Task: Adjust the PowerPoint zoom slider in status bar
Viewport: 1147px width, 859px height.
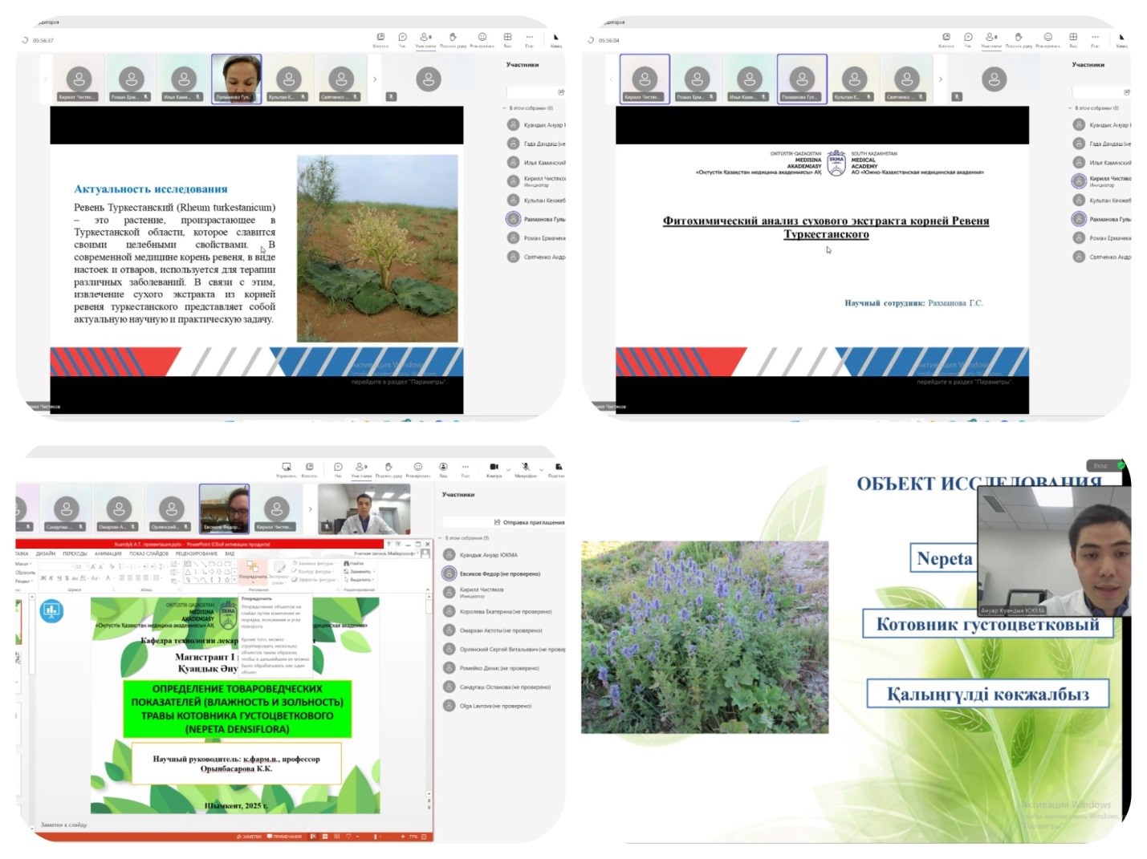Action: coord(376,837)
